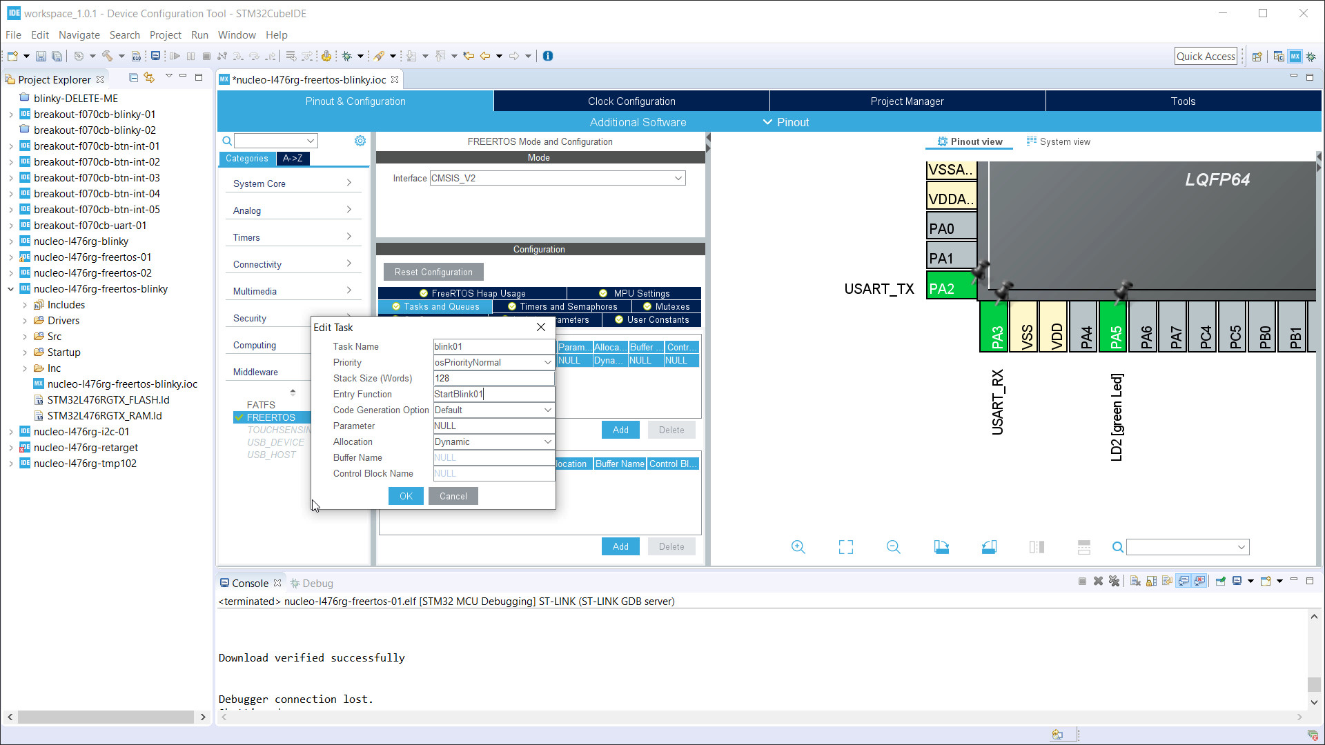Screen dimensions: 1325x745
Task: Click the Add button under queues table
Action: pos(620,546)
